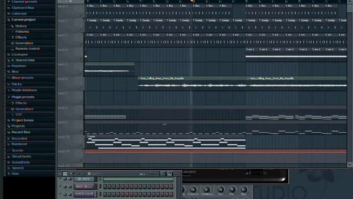This screenshot has width=353, height=199.
Task: Open the Recorded folder
Action: pos(19,139)
